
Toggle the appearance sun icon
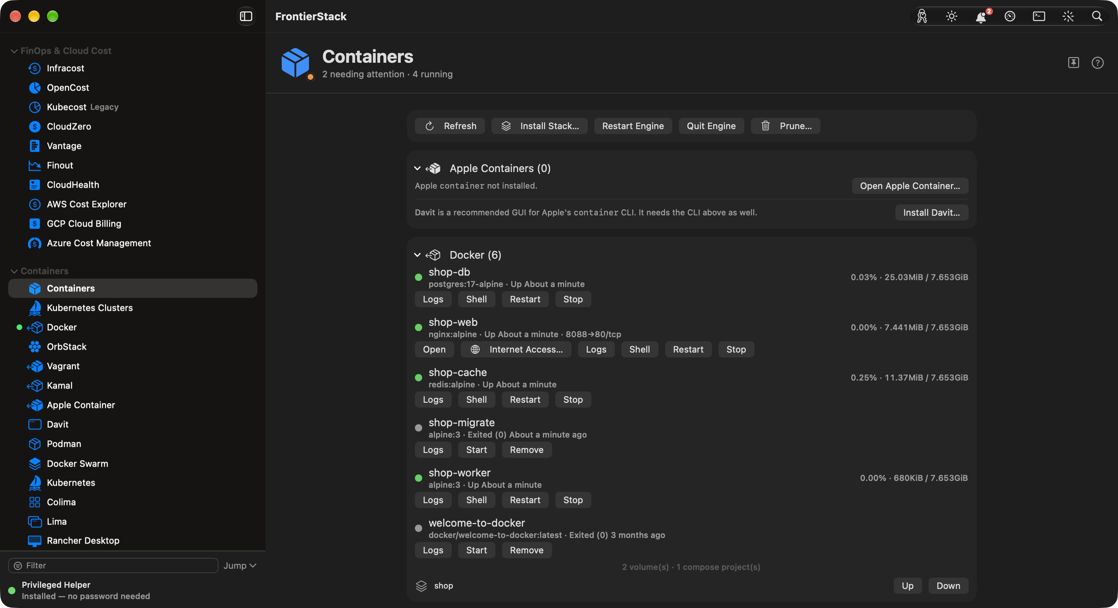[x=951, y=17]
